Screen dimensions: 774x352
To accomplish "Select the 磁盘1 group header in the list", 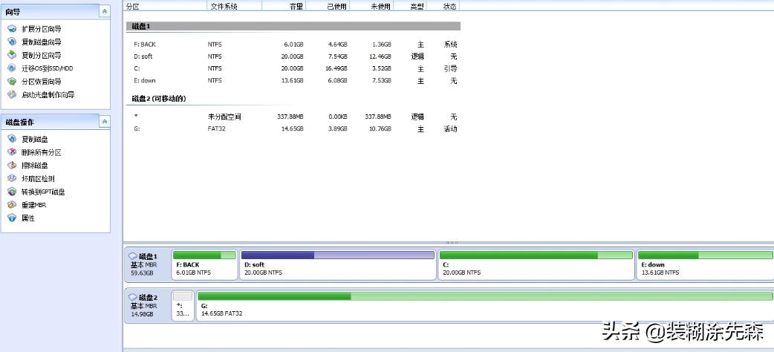I will tap(293, 26).
